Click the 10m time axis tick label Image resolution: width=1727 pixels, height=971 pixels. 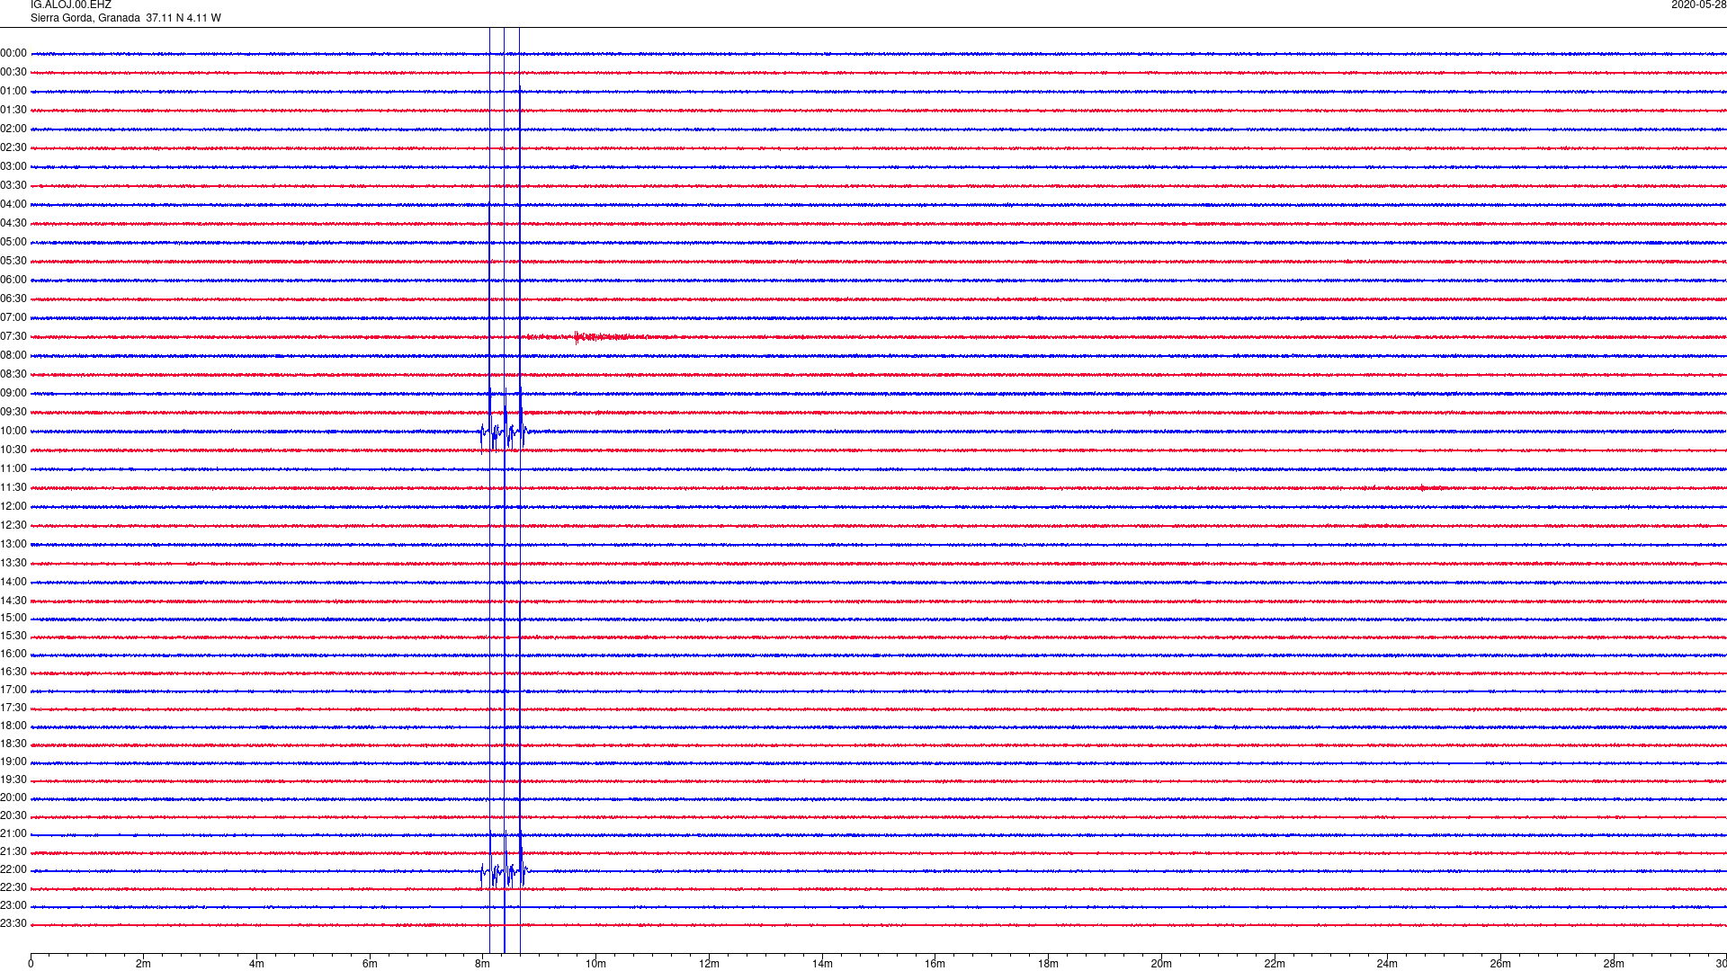595,964
